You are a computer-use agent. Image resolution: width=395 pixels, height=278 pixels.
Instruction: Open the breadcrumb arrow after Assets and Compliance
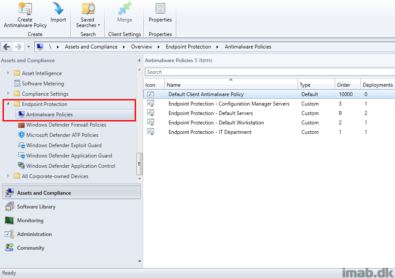(x=124, y=47)
